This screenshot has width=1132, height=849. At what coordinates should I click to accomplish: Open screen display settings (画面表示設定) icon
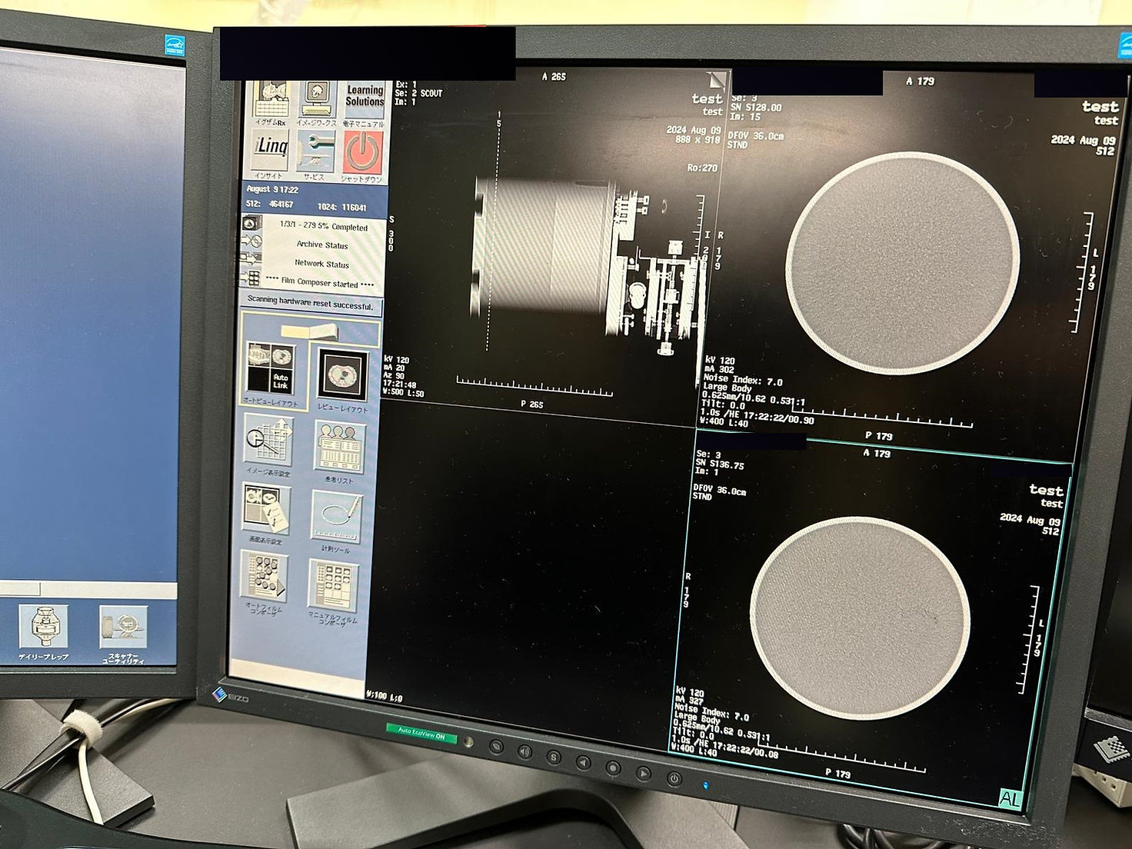(x=265, y=508)
